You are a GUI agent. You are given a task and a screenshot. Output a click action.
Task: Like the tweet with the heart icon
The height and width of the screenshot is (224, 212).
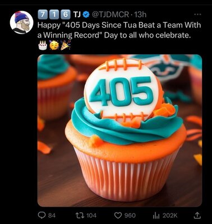coord(118,216)
